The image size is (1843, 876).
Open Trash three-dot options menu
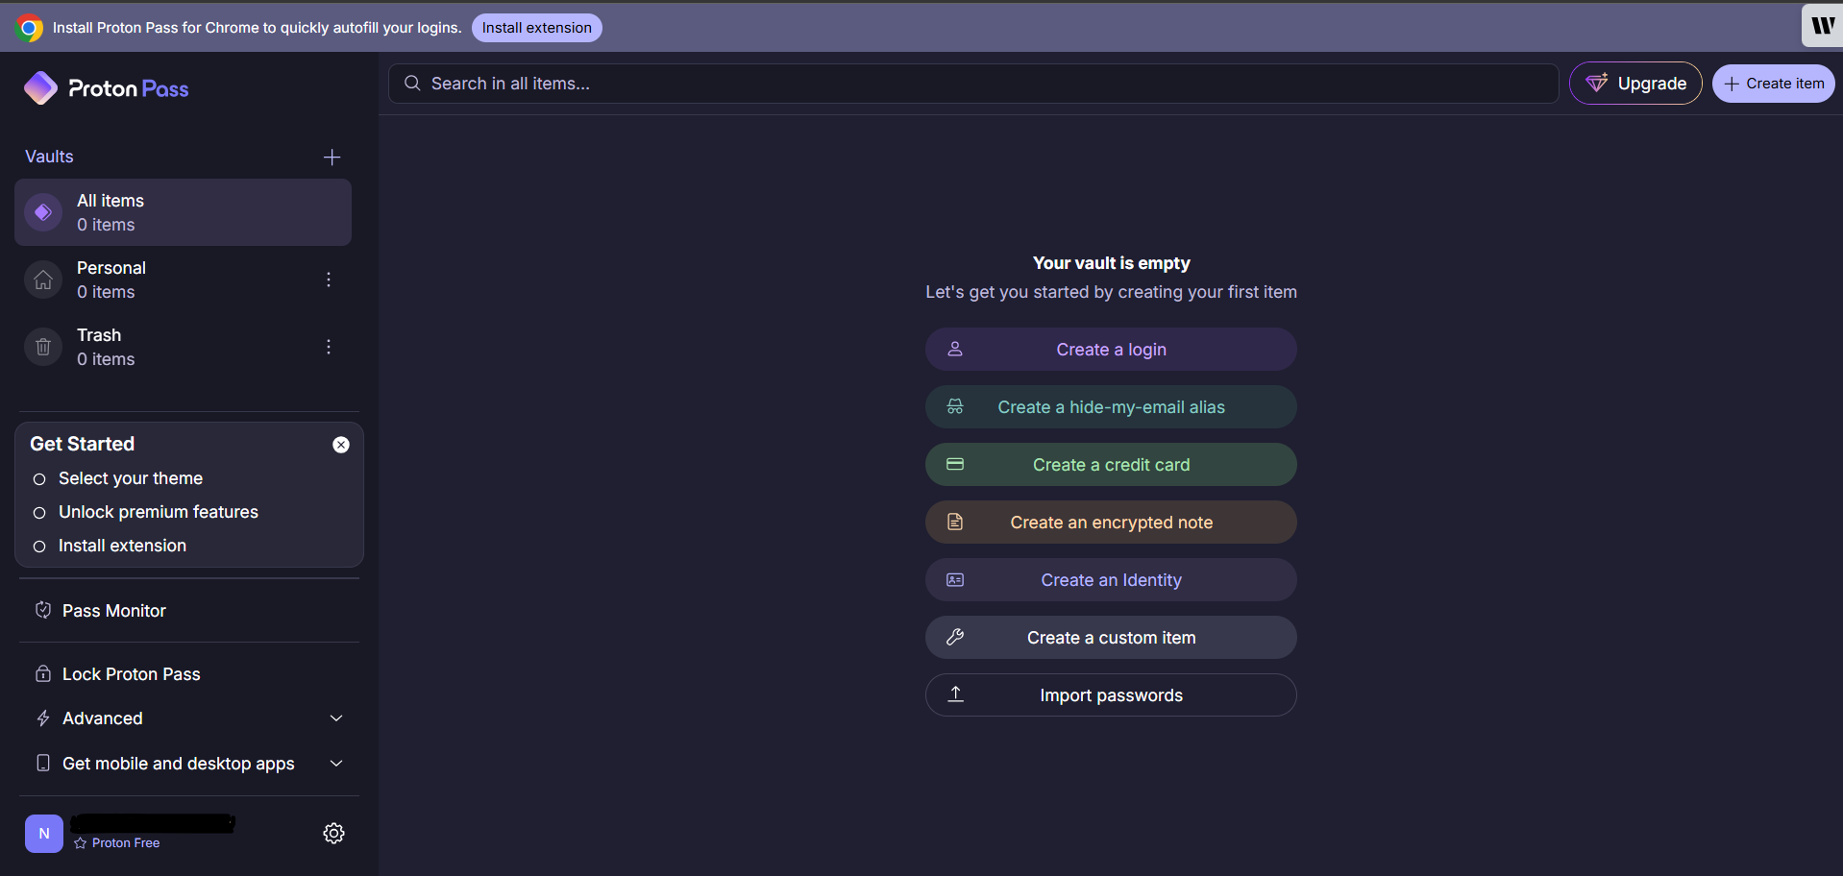pos(329,347)
